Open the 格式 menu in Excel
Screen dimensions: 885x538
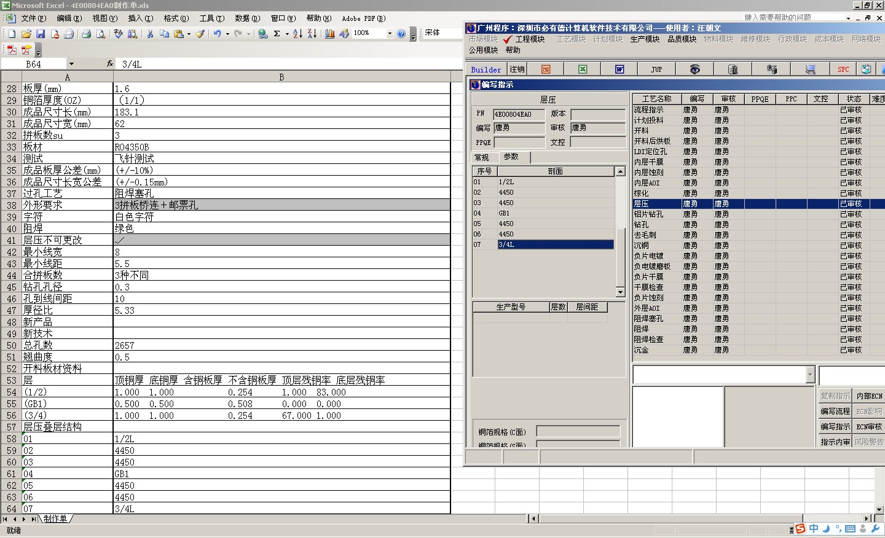[x=176, y=18]
